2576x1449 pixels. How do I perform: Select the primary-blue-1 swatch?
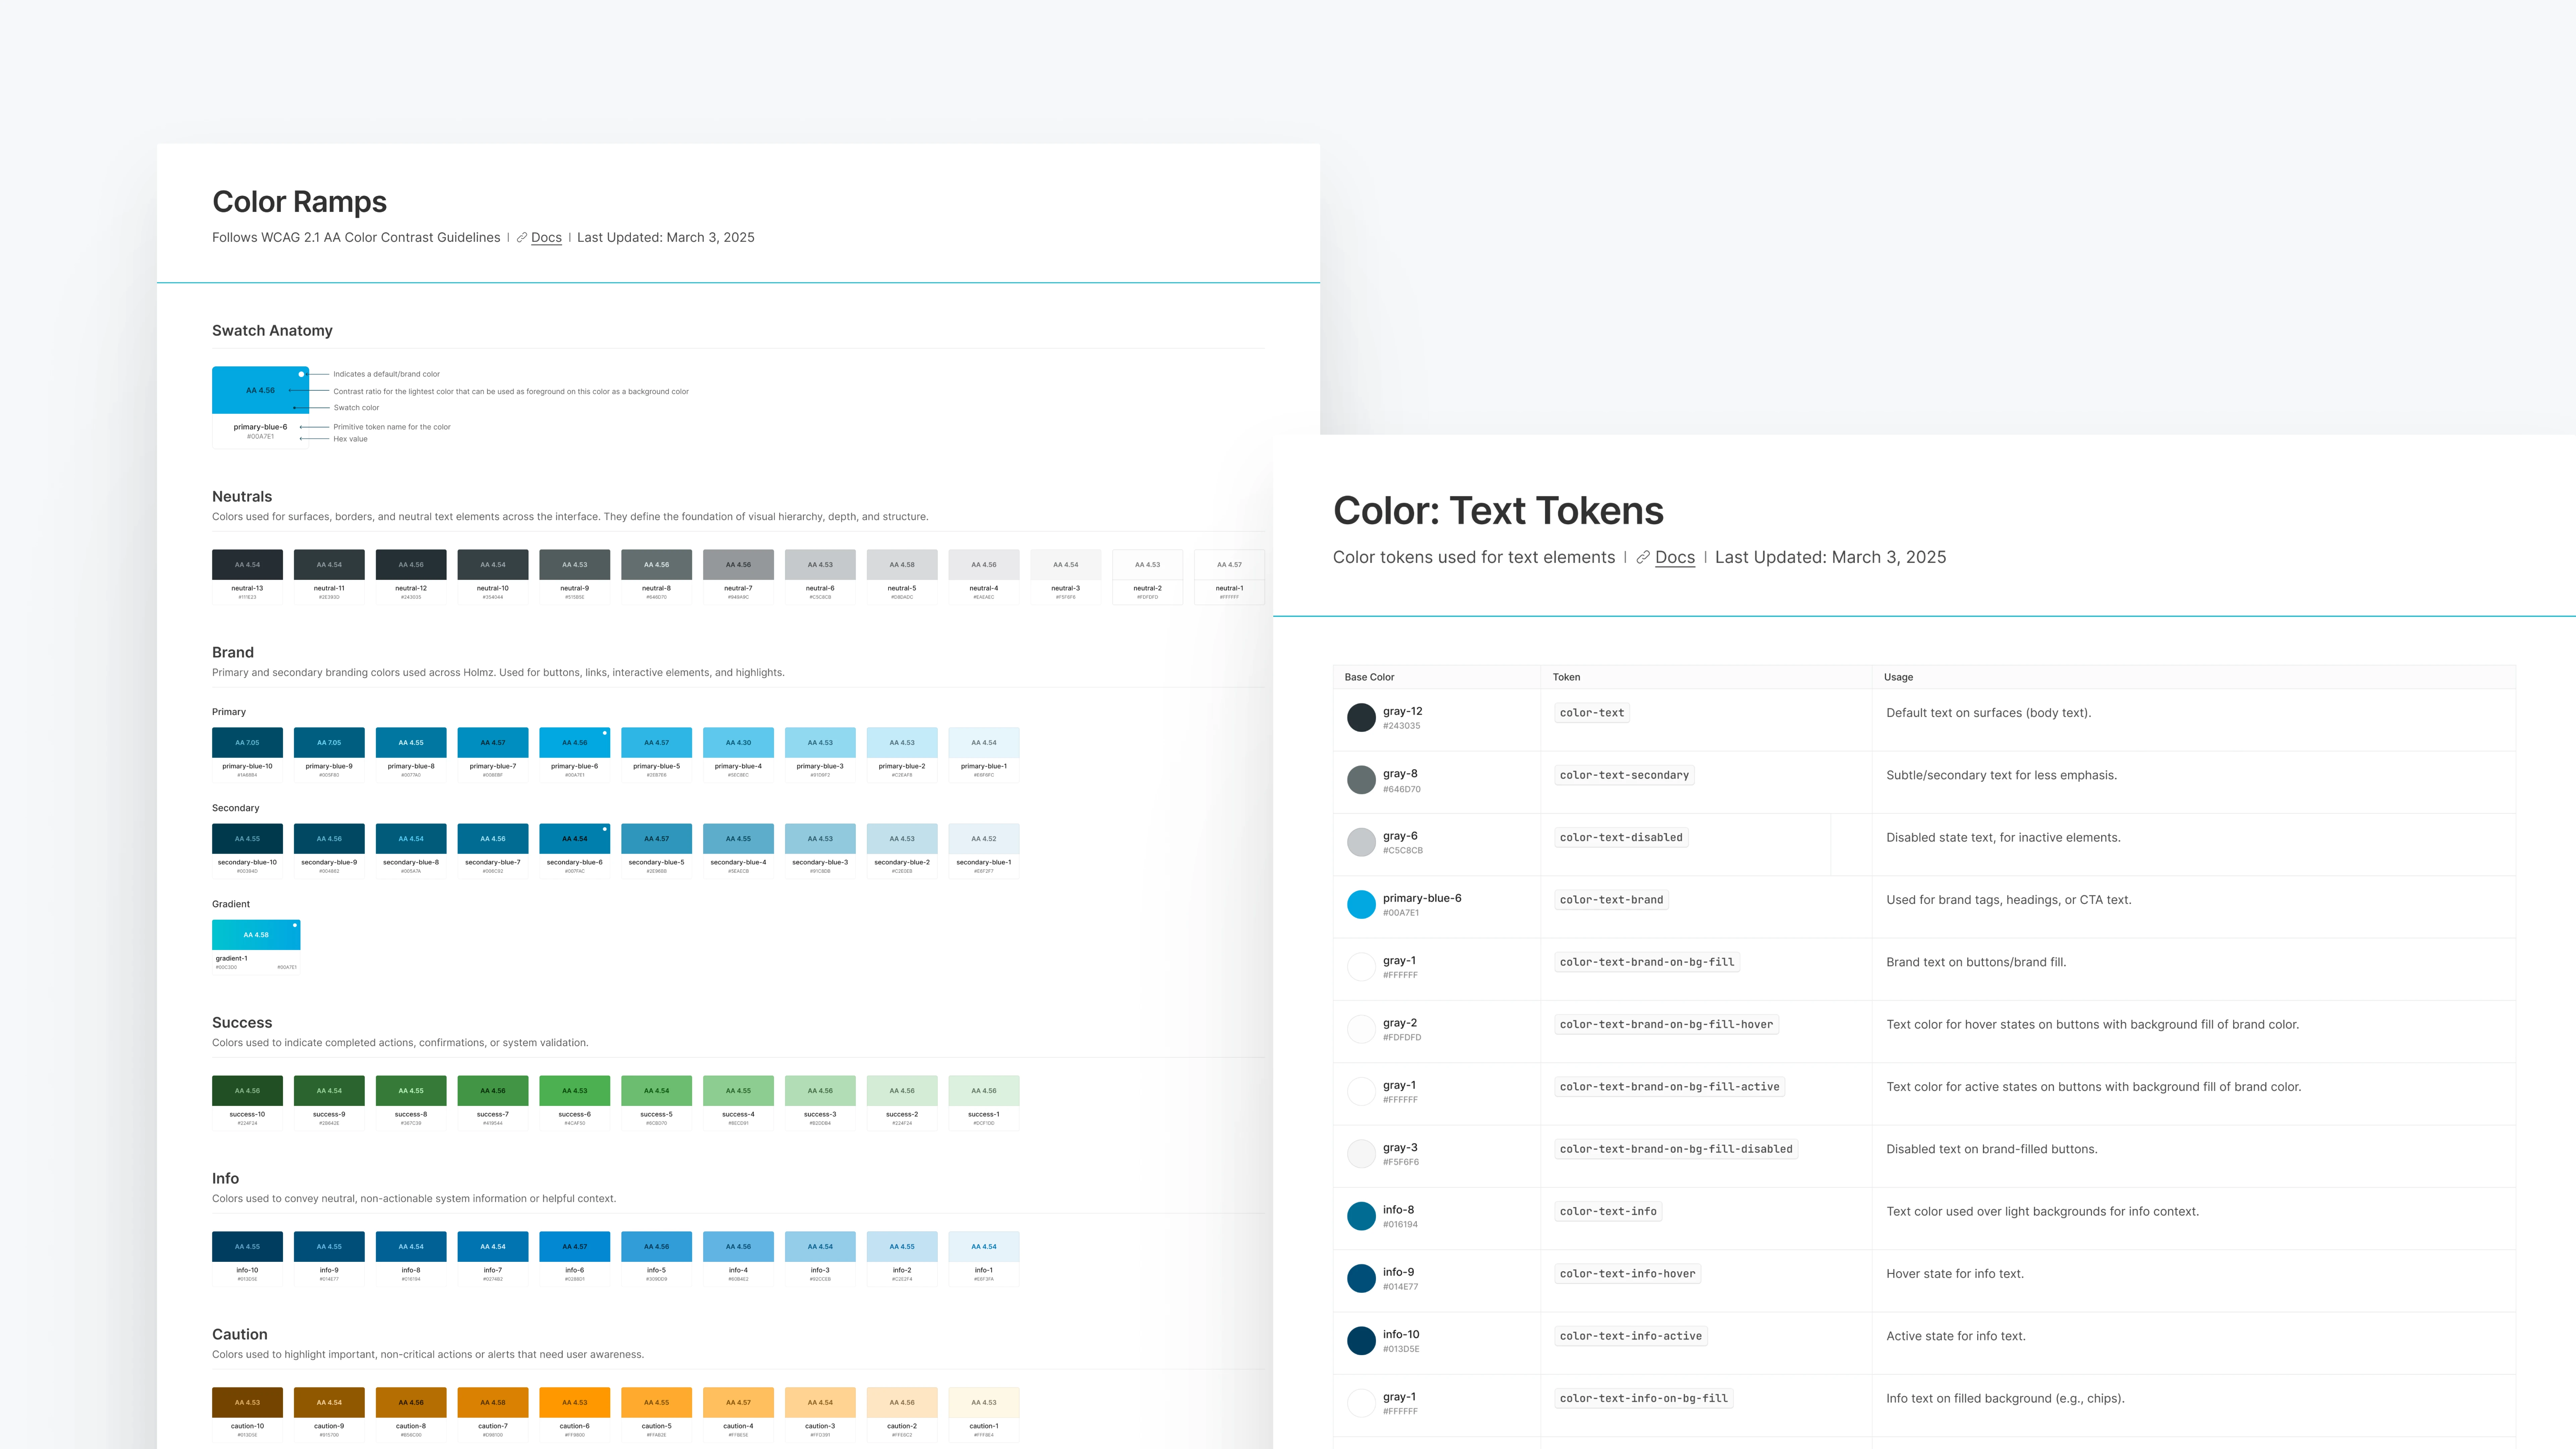coord(984,755)
